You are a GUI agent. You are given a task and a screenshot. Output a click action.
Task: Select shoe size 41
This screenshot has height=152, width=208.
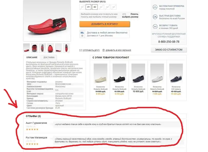[x=88, y=7]
